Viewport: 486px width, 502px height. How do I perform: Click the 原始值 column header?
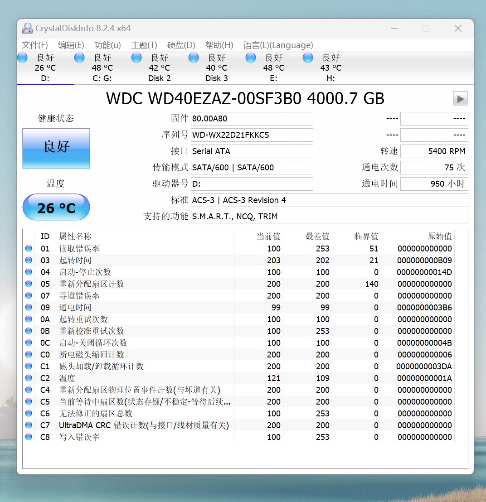click(418, 236)
